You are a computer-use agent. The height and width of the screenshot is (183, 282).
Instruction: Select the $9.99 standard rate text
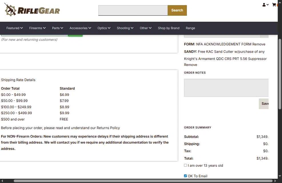tap(64, 113)
